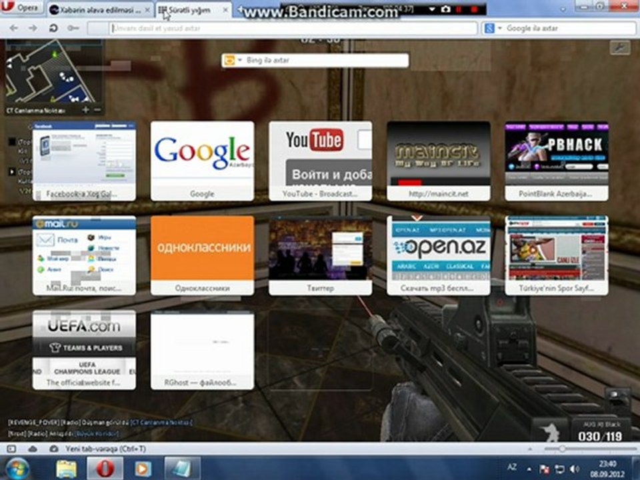Open the Твиттер speed dial thumbnail

321,255
